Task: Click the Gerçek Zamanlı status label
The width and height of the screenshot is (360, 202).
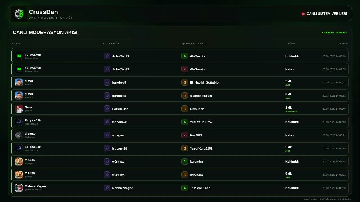Action: (334, 33)
